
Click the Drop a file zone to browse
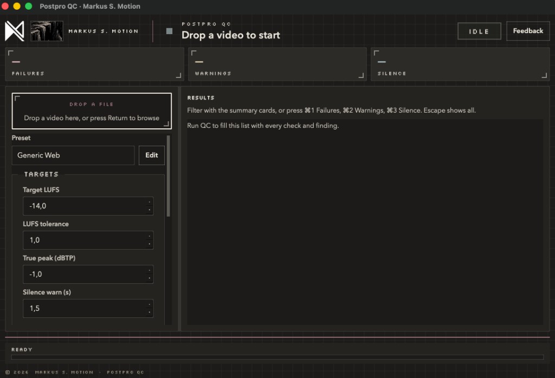click(x=92, y=111)
